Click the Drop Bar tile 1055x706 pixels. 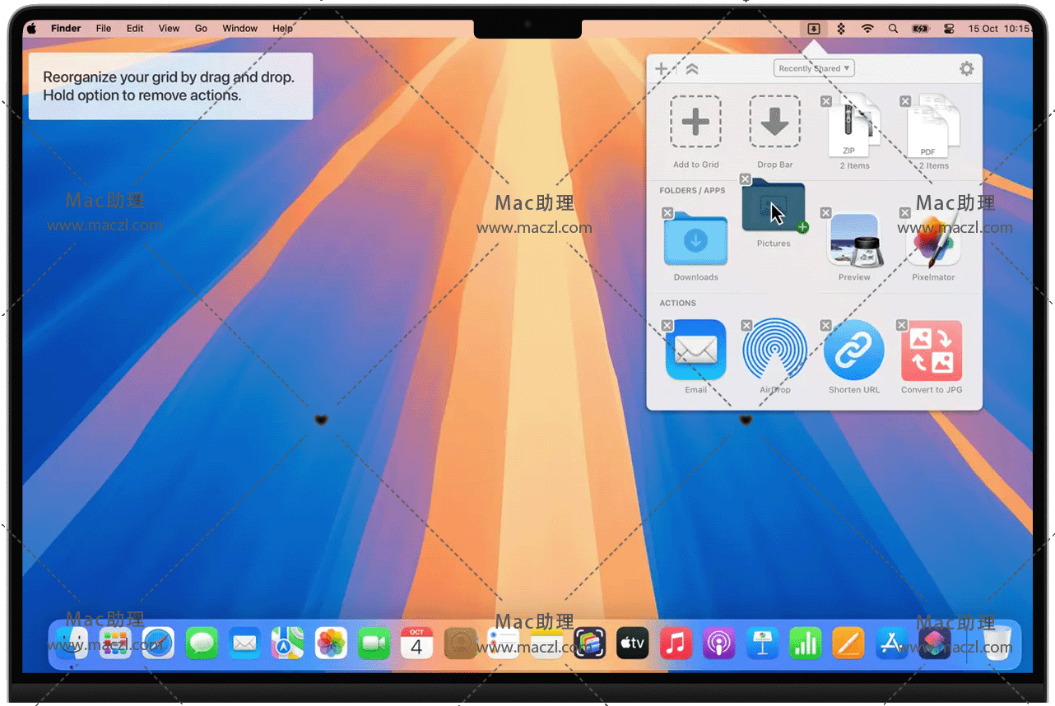point(774,123)
